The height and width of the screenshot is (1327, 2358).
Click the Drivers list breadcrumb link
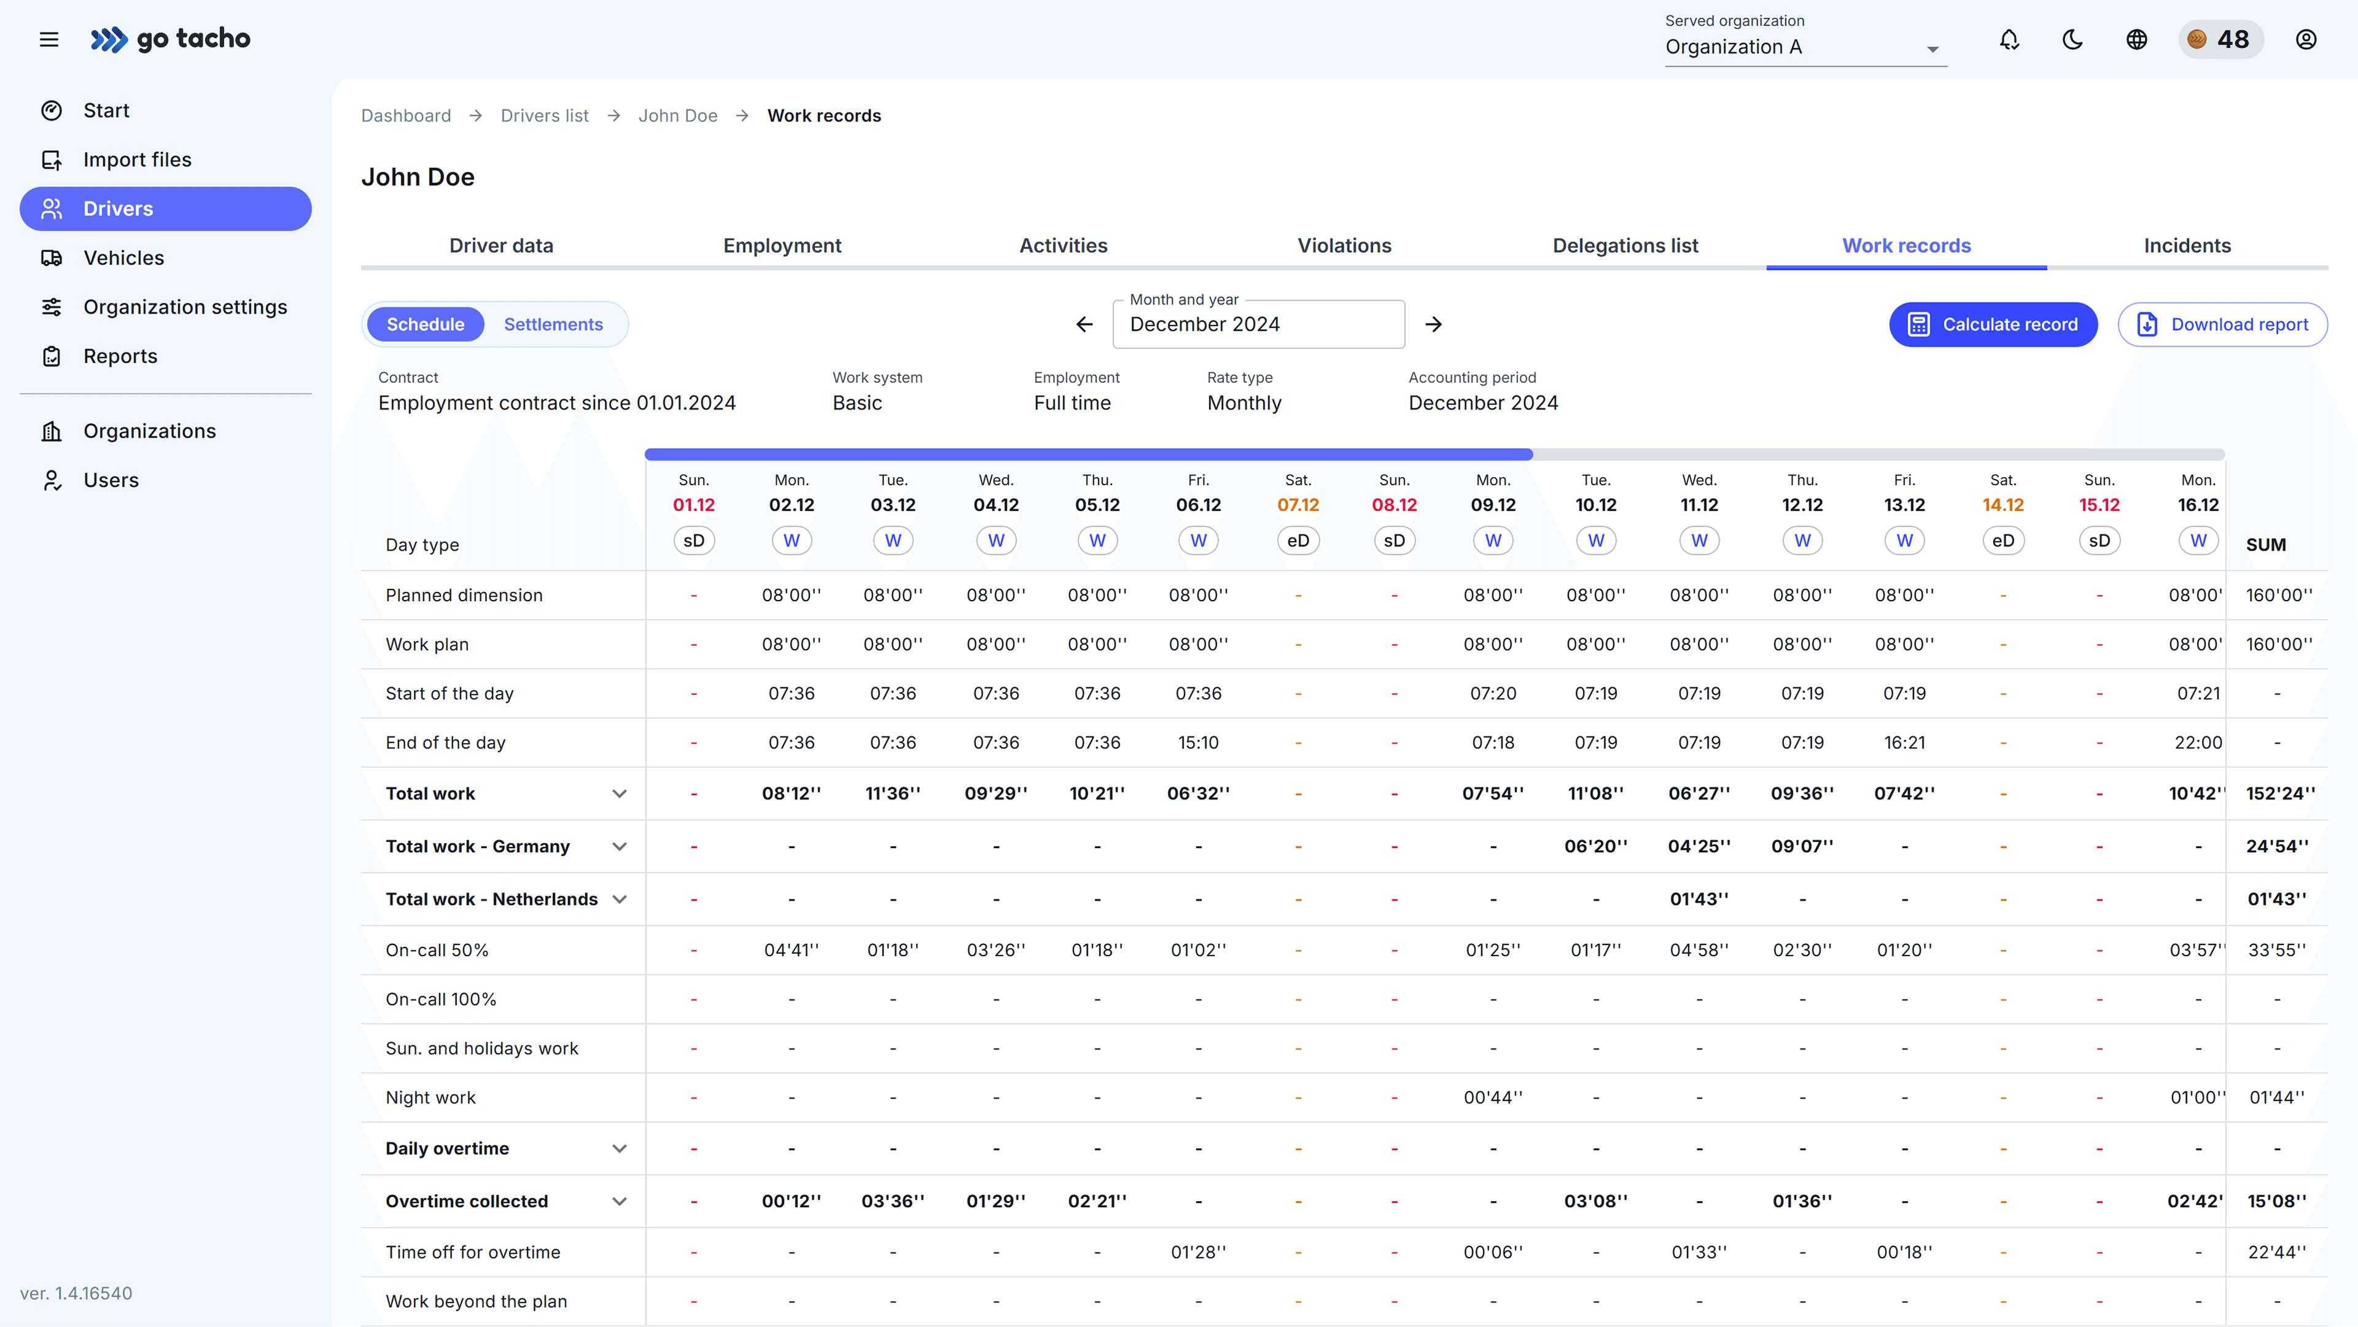(x=543, y=115)
